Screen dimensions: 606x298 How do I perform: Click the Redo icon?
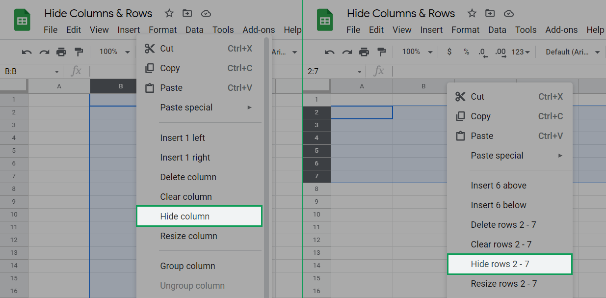[x=44, y=52]
